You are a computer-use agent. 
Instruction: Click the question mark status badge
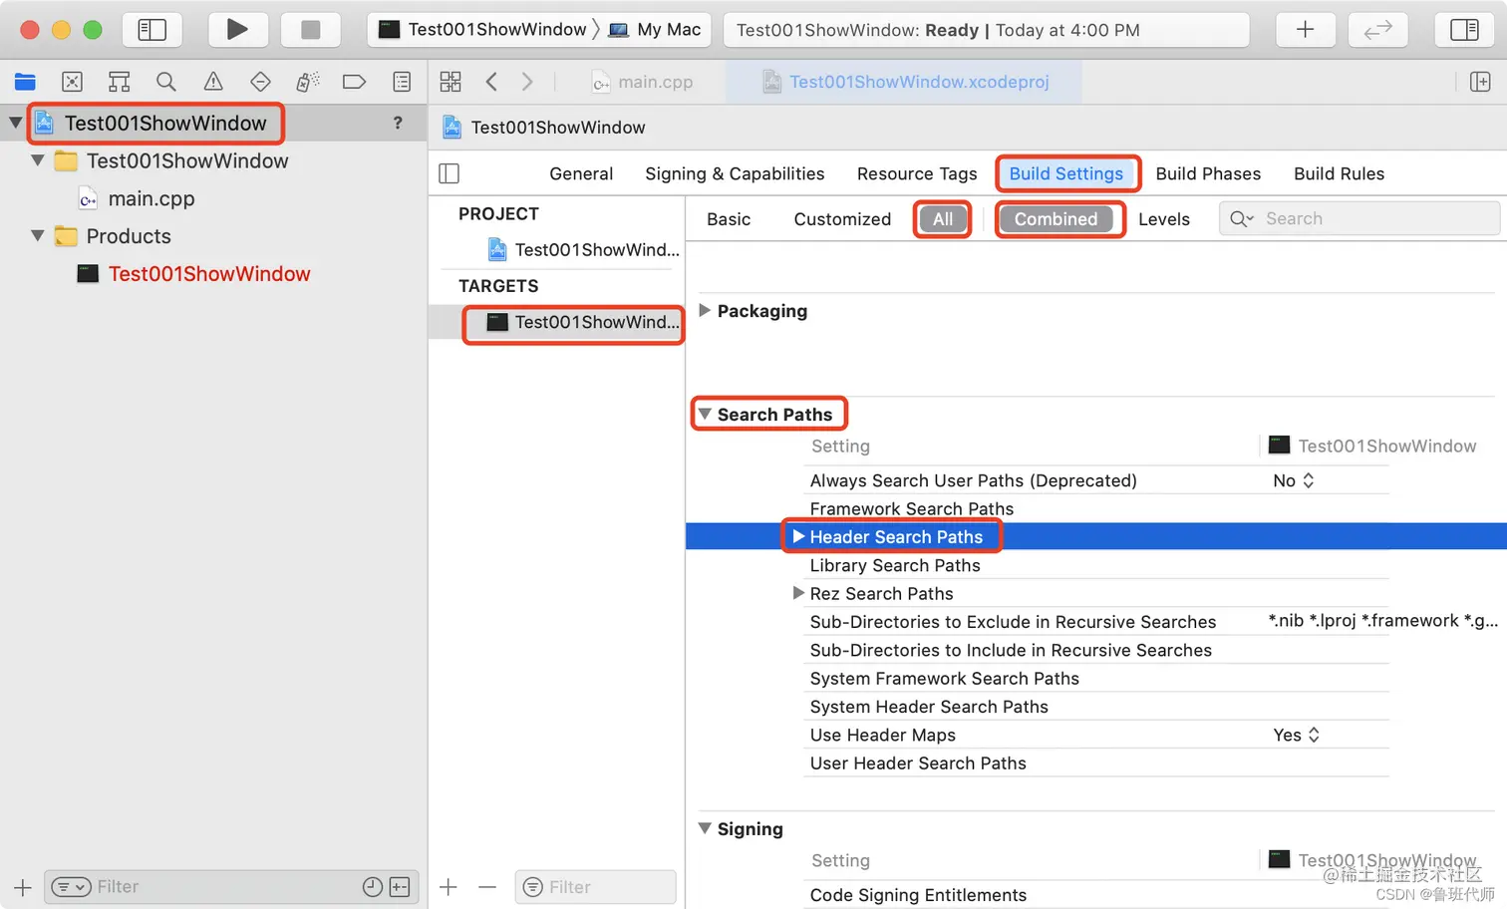click(x=398, y=123)
